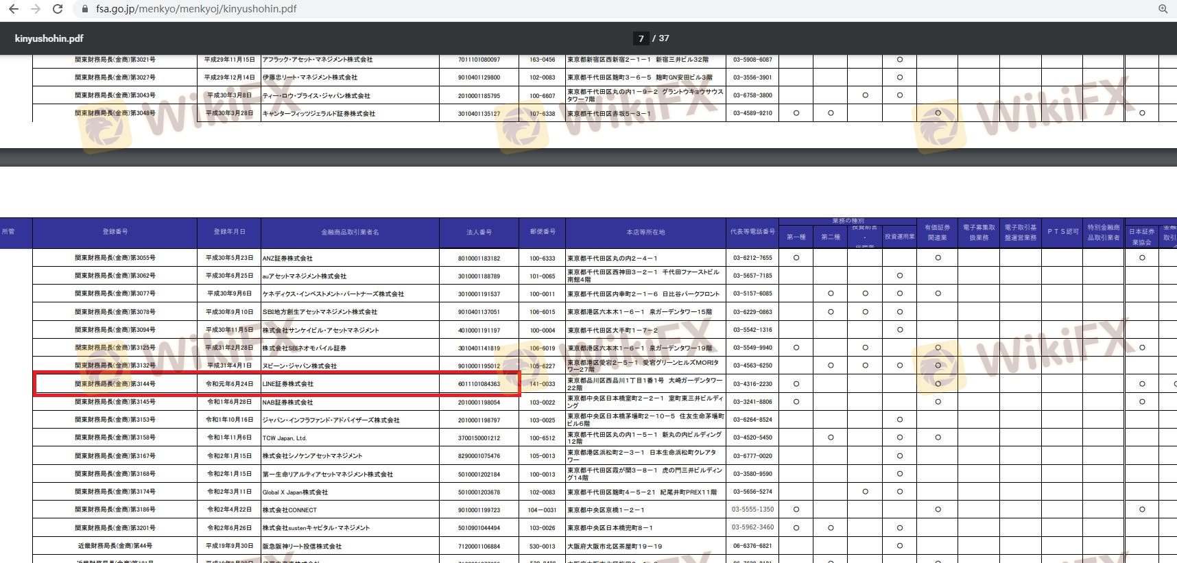This screenshot has height=563, width=1177.
Task: Click the 本店等所在地 column header
Action: (x=645, y=232)
